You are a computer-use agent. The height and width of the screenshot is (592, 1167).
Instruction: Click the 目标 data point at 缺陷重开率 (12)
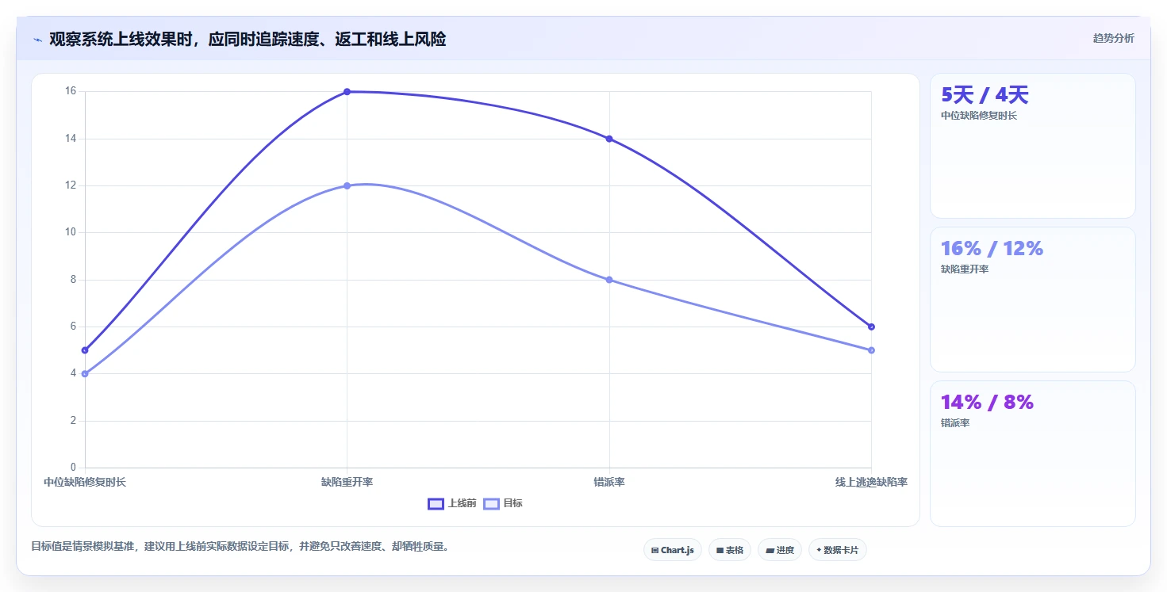pos(347,185)
